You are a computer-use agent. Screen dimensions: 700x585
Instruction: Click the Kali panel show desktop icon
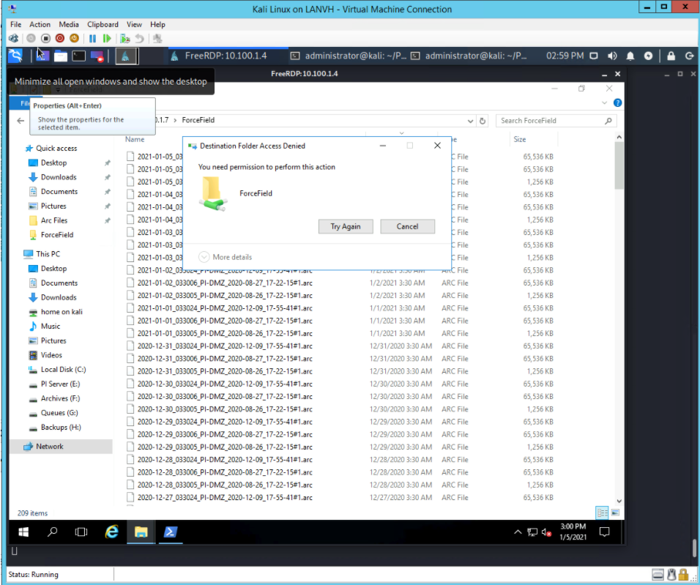click(42, 56)
